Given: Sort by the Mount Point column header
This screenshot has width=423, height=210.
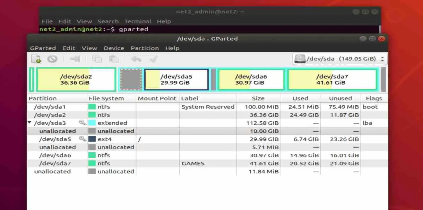Looking at the screenshot, I should point(158,98).
